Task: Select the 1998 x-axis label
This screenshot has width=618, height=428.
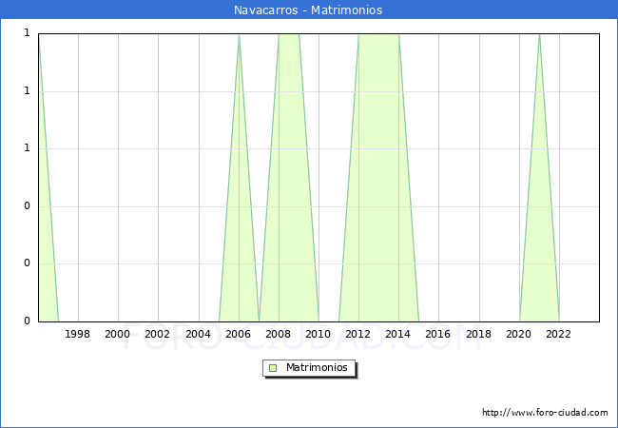Action: point(78,334)
